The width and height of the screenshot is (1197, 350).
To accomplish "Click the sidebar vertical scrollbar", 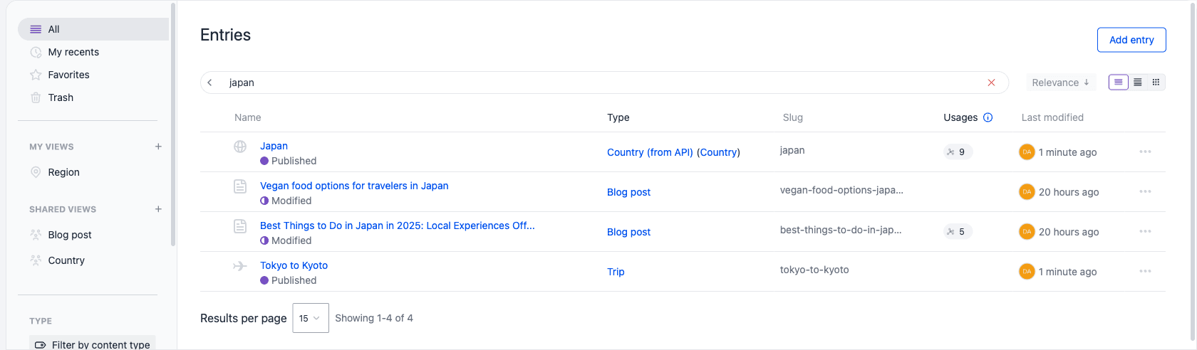I will pyautogui.click(x=173, y=124).
